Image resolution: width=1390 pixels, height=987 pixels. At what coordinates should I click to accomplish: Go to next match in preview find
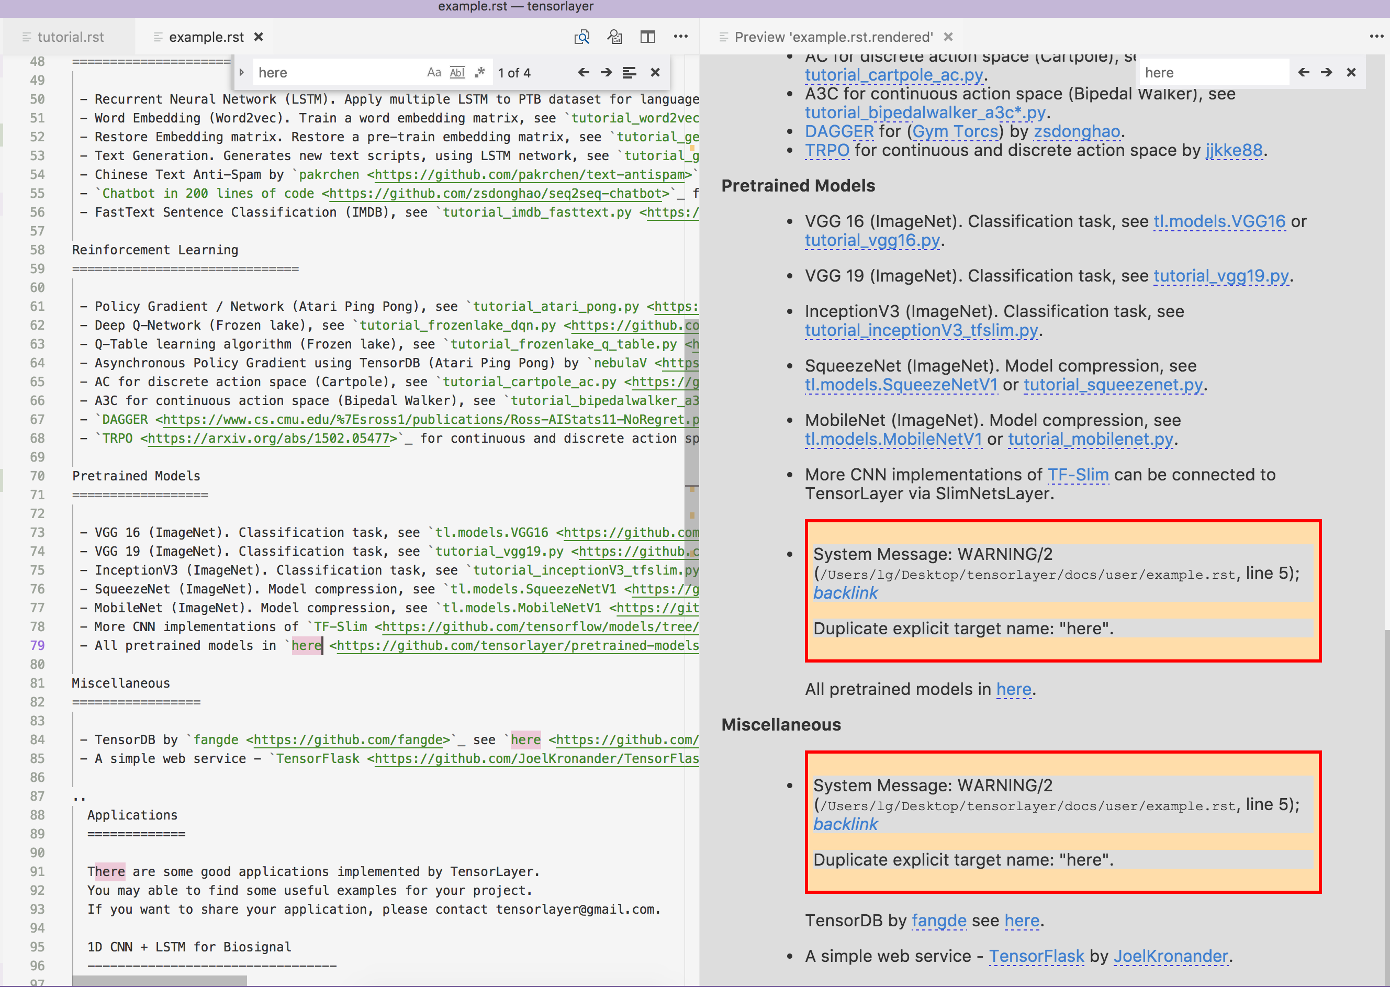1326,73
